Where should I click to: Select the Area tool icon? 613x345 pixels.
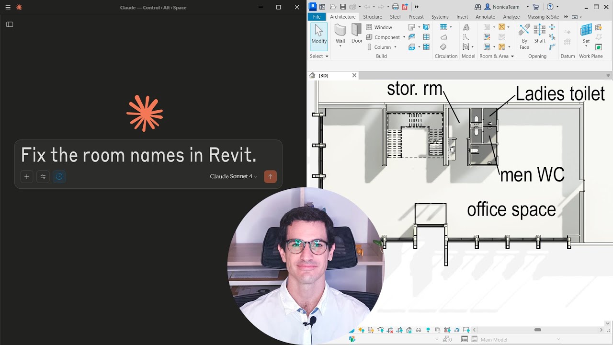coord(501,27)
